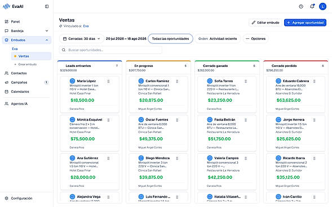332x207 pixels.
Task: Open the history clock icon
Action: [301, 6]
